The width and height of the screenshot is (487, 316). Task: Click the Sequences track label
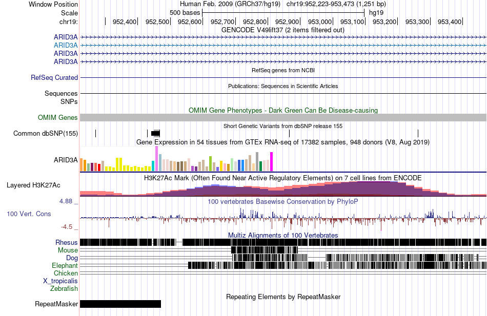61,93
